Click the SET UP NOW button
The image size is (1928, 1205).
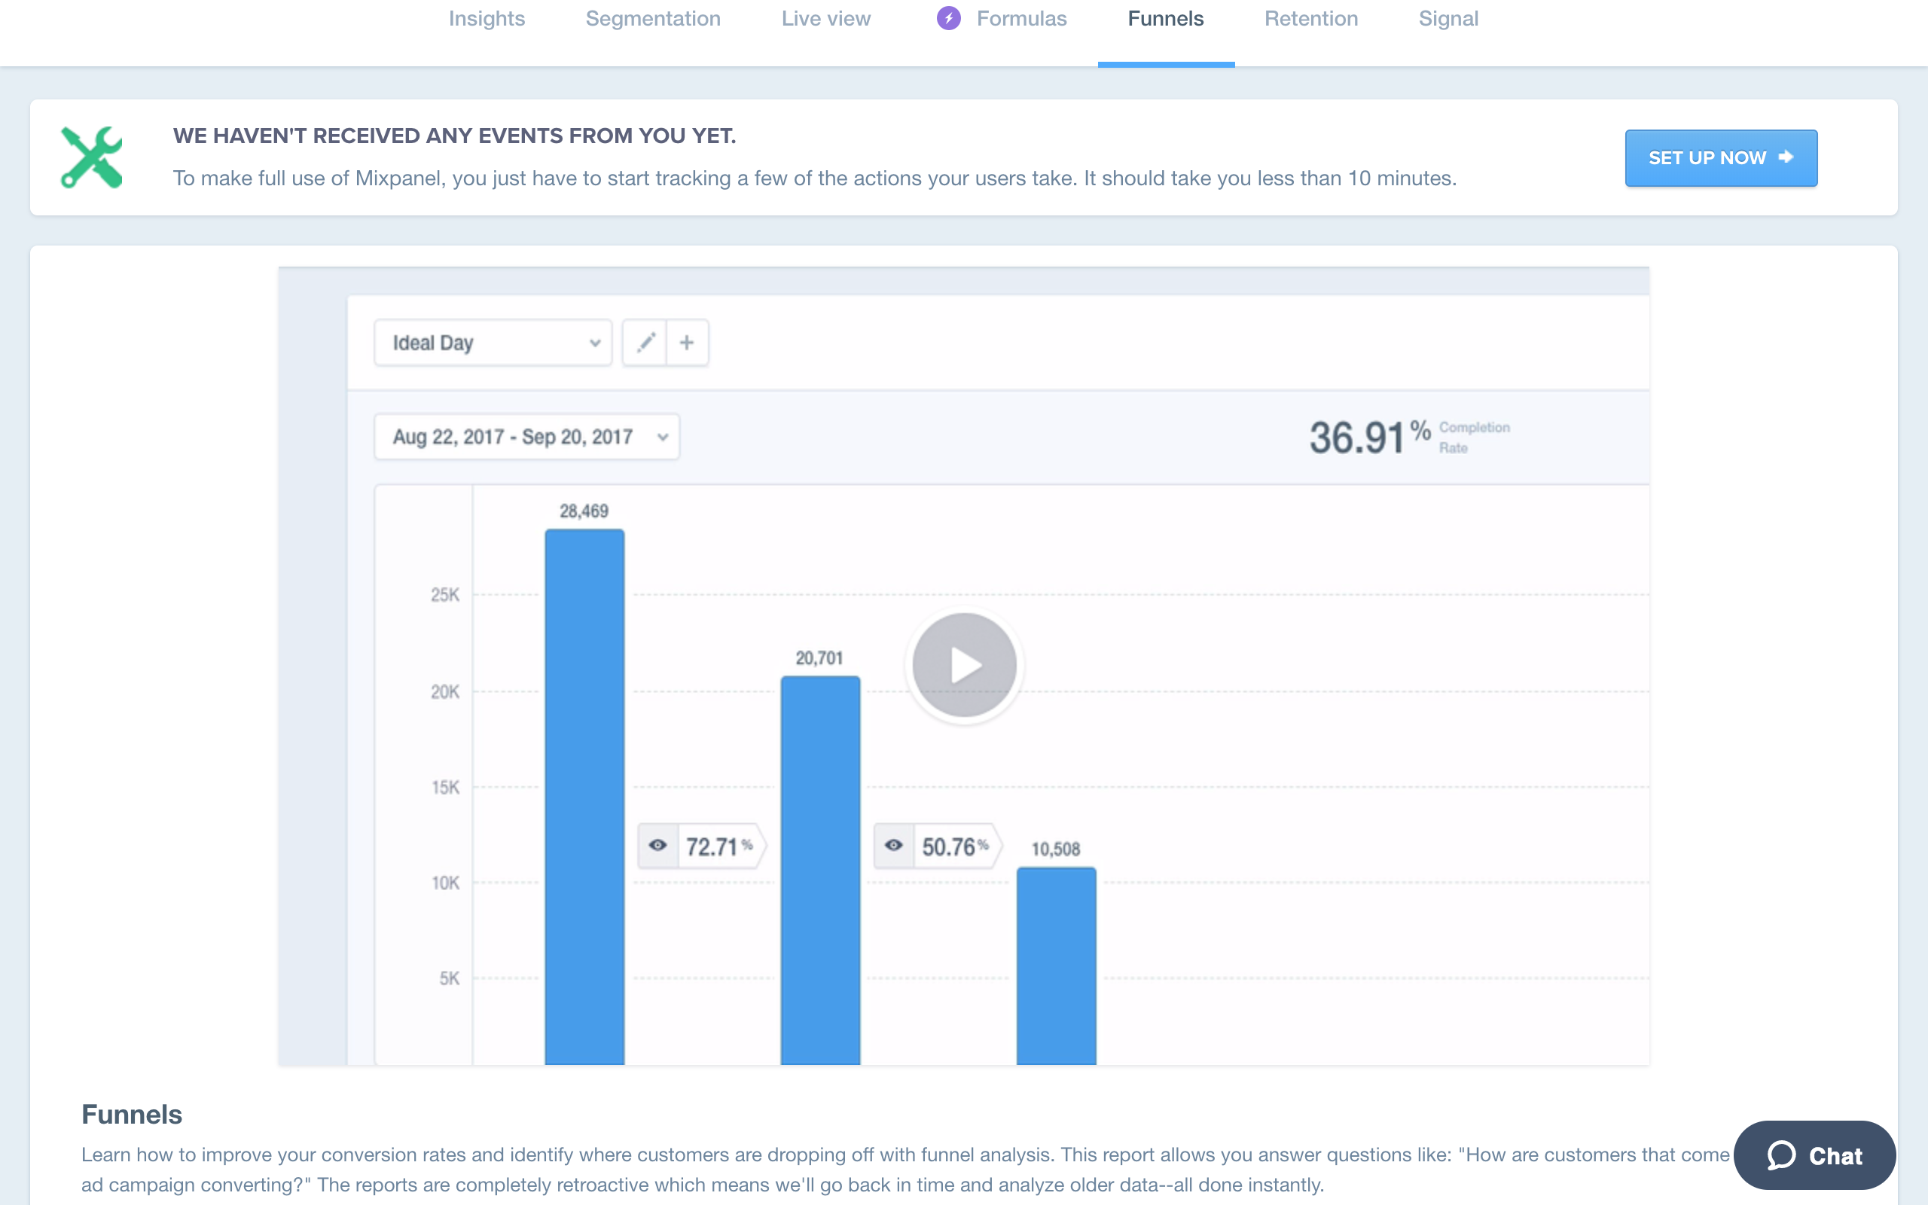[x=1721, y=158]
